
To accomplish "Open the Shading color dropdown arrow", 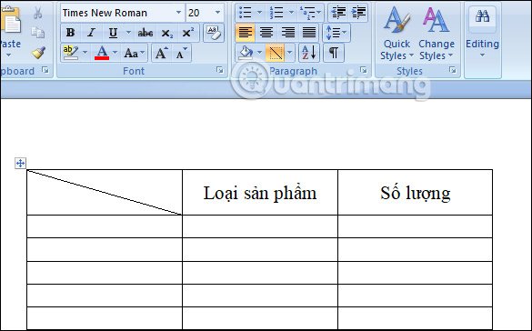I will 259,53.
